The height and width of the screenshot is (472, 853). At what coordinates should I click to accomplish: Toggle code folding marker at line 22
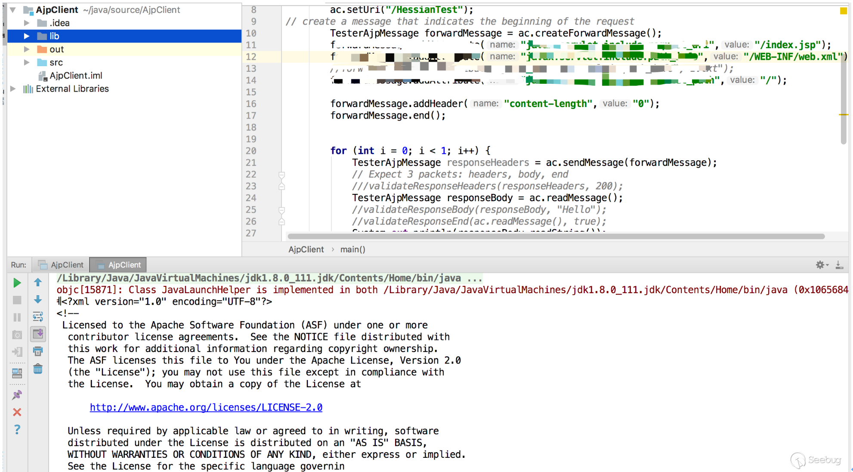tap(281, 175)
